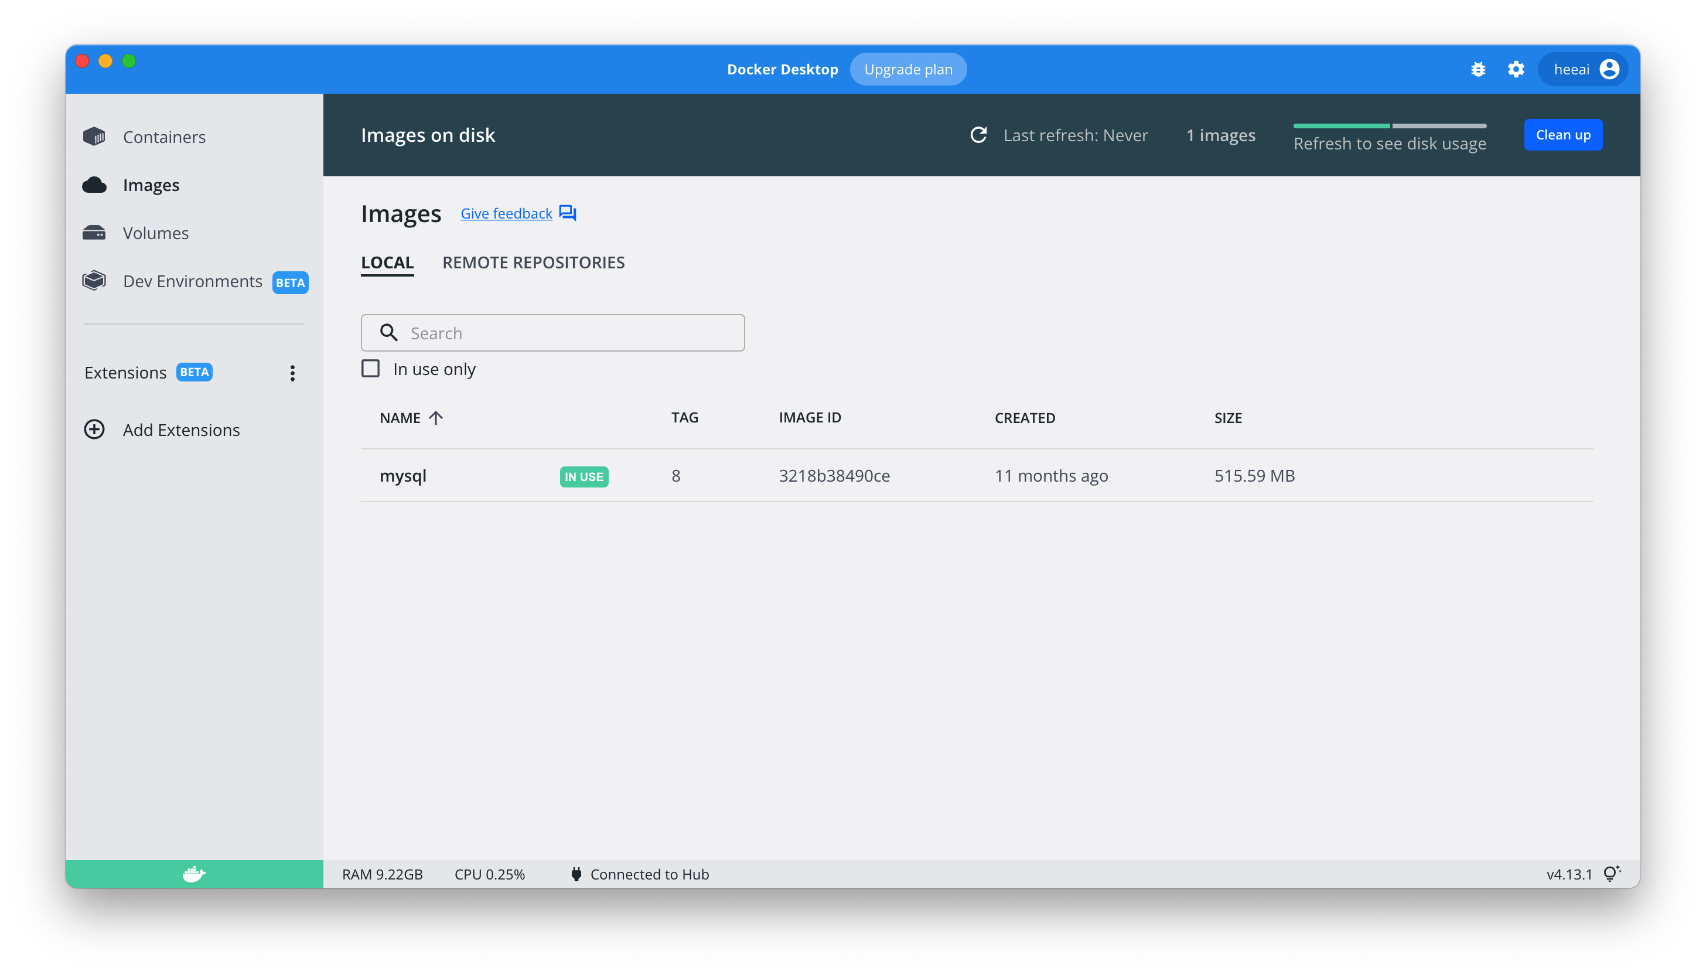Open settings via the gear icon
The width and height of the screenshot is (1706, 975).
(x=1515, y=70)
